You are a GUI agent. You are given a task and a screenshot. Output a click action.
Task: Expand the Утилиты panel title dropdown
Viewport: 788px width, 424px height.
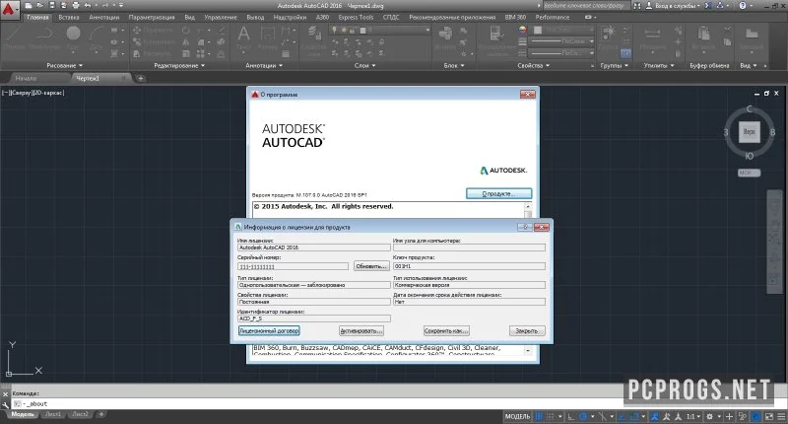(x=659, y=65)
